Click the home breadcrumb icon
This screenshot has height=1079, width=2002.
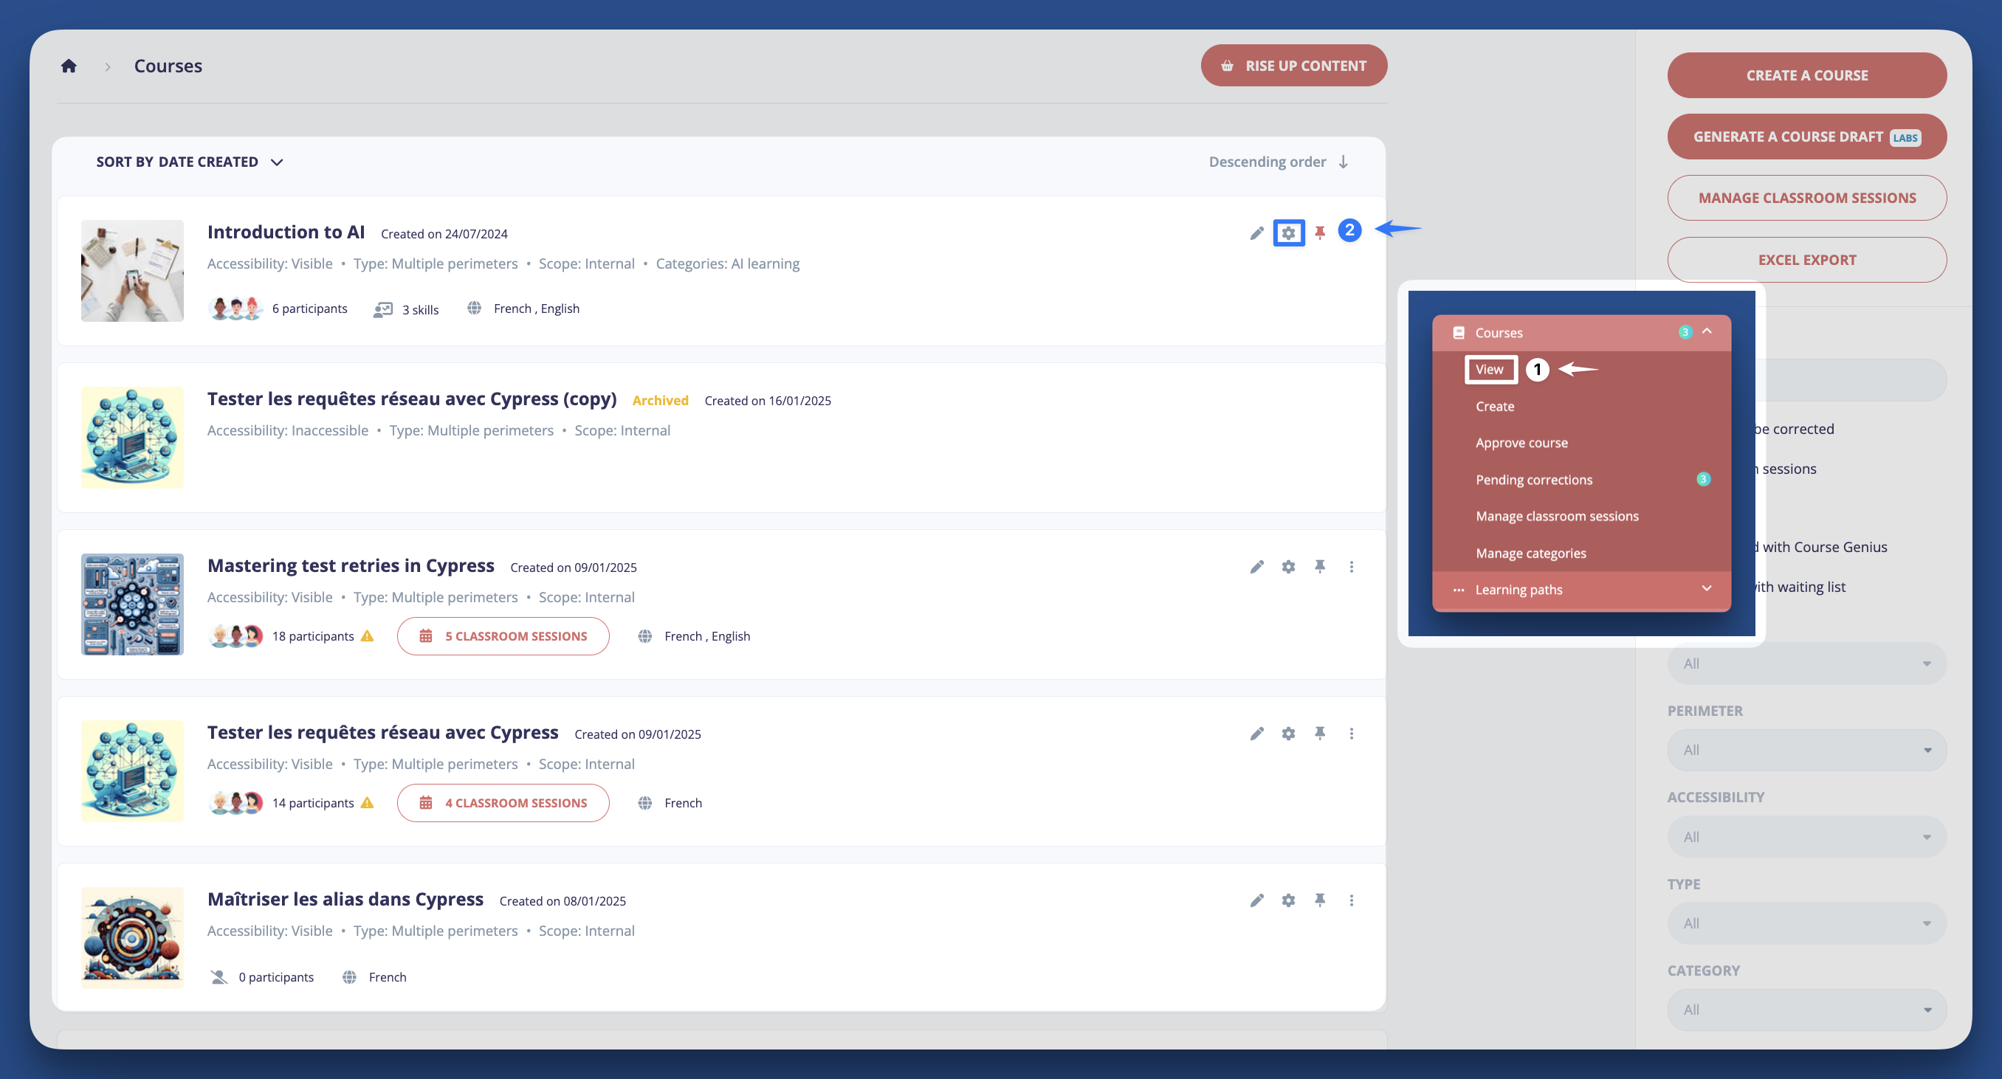69,66
